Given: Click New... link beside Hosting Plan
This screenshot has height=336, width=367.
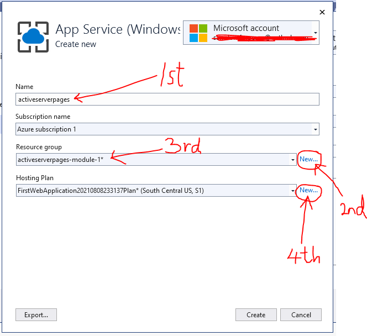Looking at the screenshot, I should coord(309,190).
